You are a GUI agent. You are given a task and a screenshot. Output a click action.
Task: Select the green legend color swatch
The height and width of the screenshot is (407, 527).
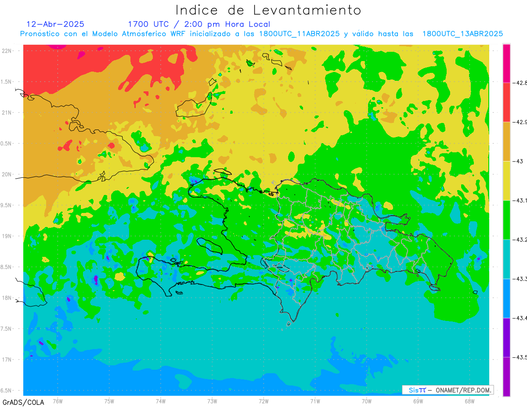(x=506, y=220)
